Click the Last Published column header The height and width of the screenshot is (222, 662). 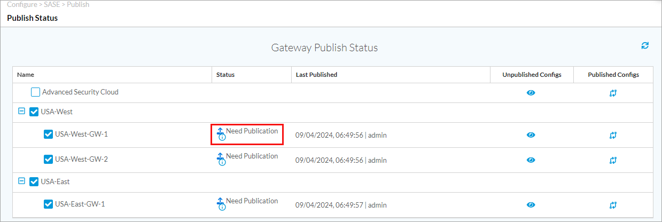[316, 75]
